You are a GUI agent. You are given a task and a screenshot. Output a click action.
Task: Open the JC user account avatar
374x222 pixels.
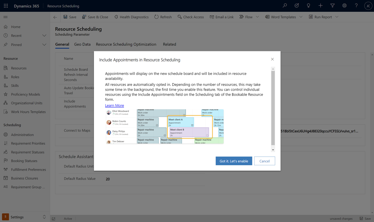(368, 6)
